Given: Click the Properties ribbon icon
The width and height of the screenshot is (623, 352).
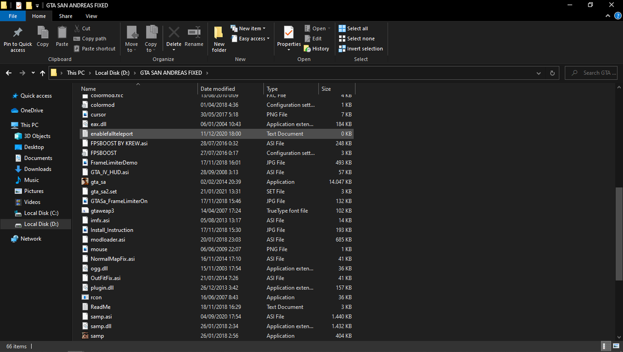Looking at the screenshot, I should 289,33.
